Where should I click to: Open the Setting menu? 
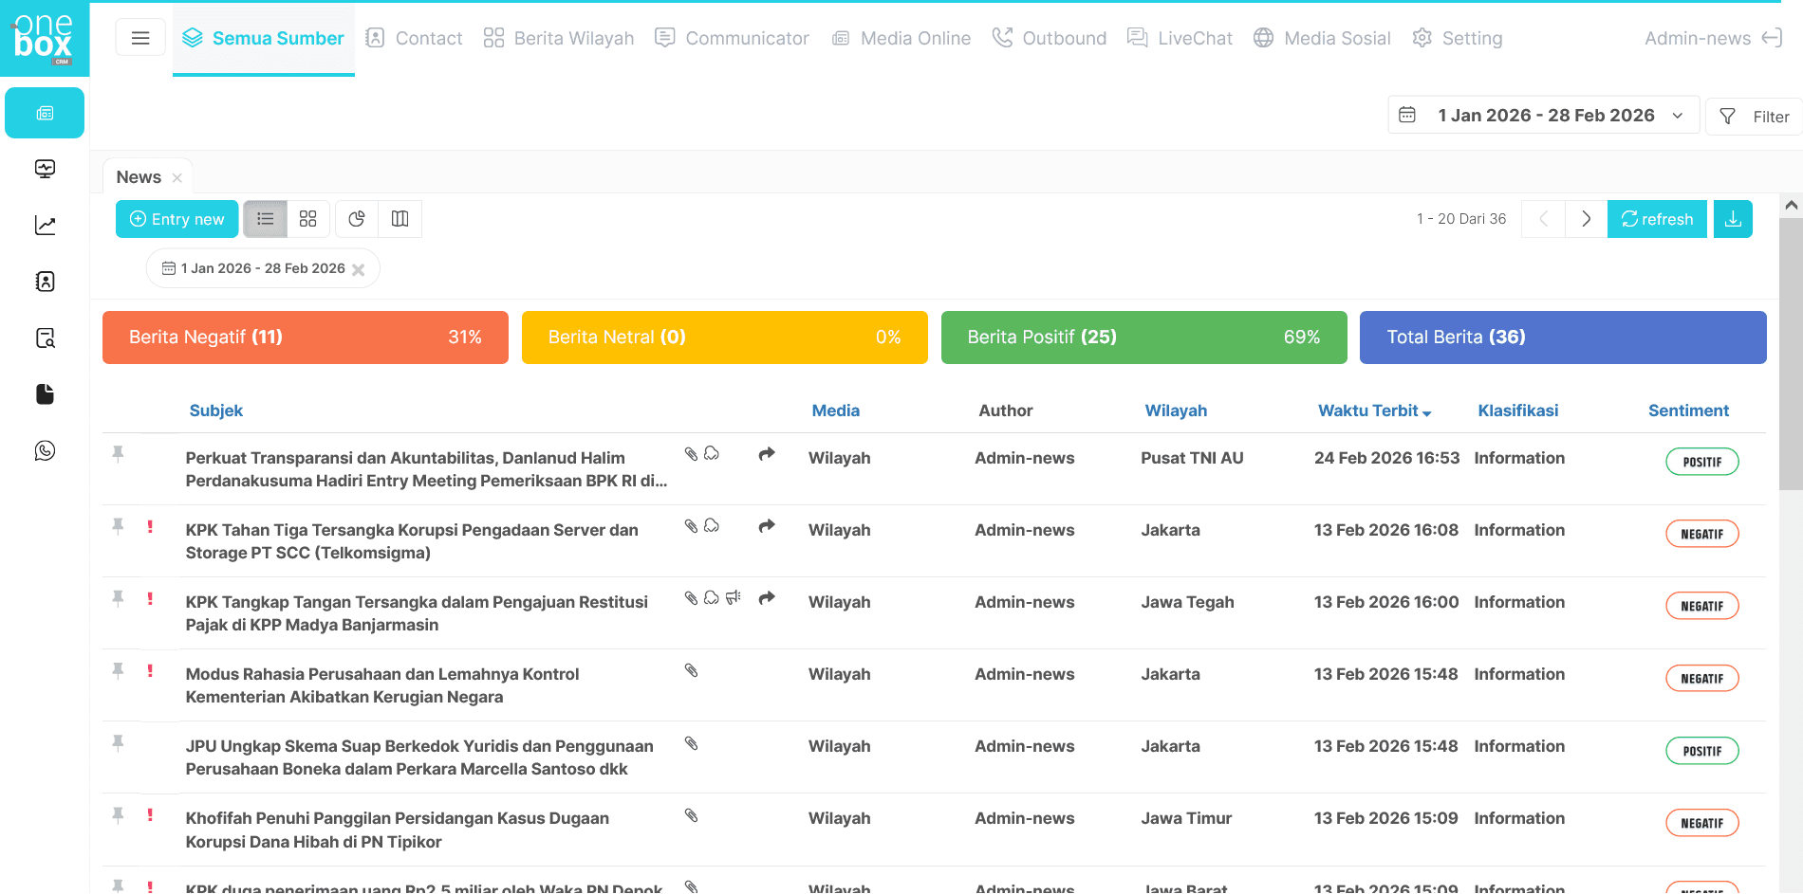pyautogui.click(x=1458, y=38)
